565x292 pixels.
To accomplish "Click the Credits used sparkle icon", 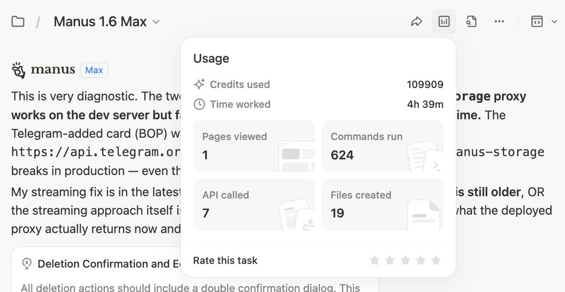I will pyautogui.click(x=199, y=84).
